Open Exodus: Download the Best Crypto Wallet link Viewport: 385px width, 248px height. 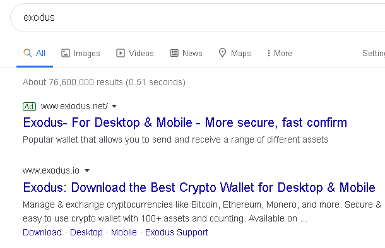click(199, 187)
